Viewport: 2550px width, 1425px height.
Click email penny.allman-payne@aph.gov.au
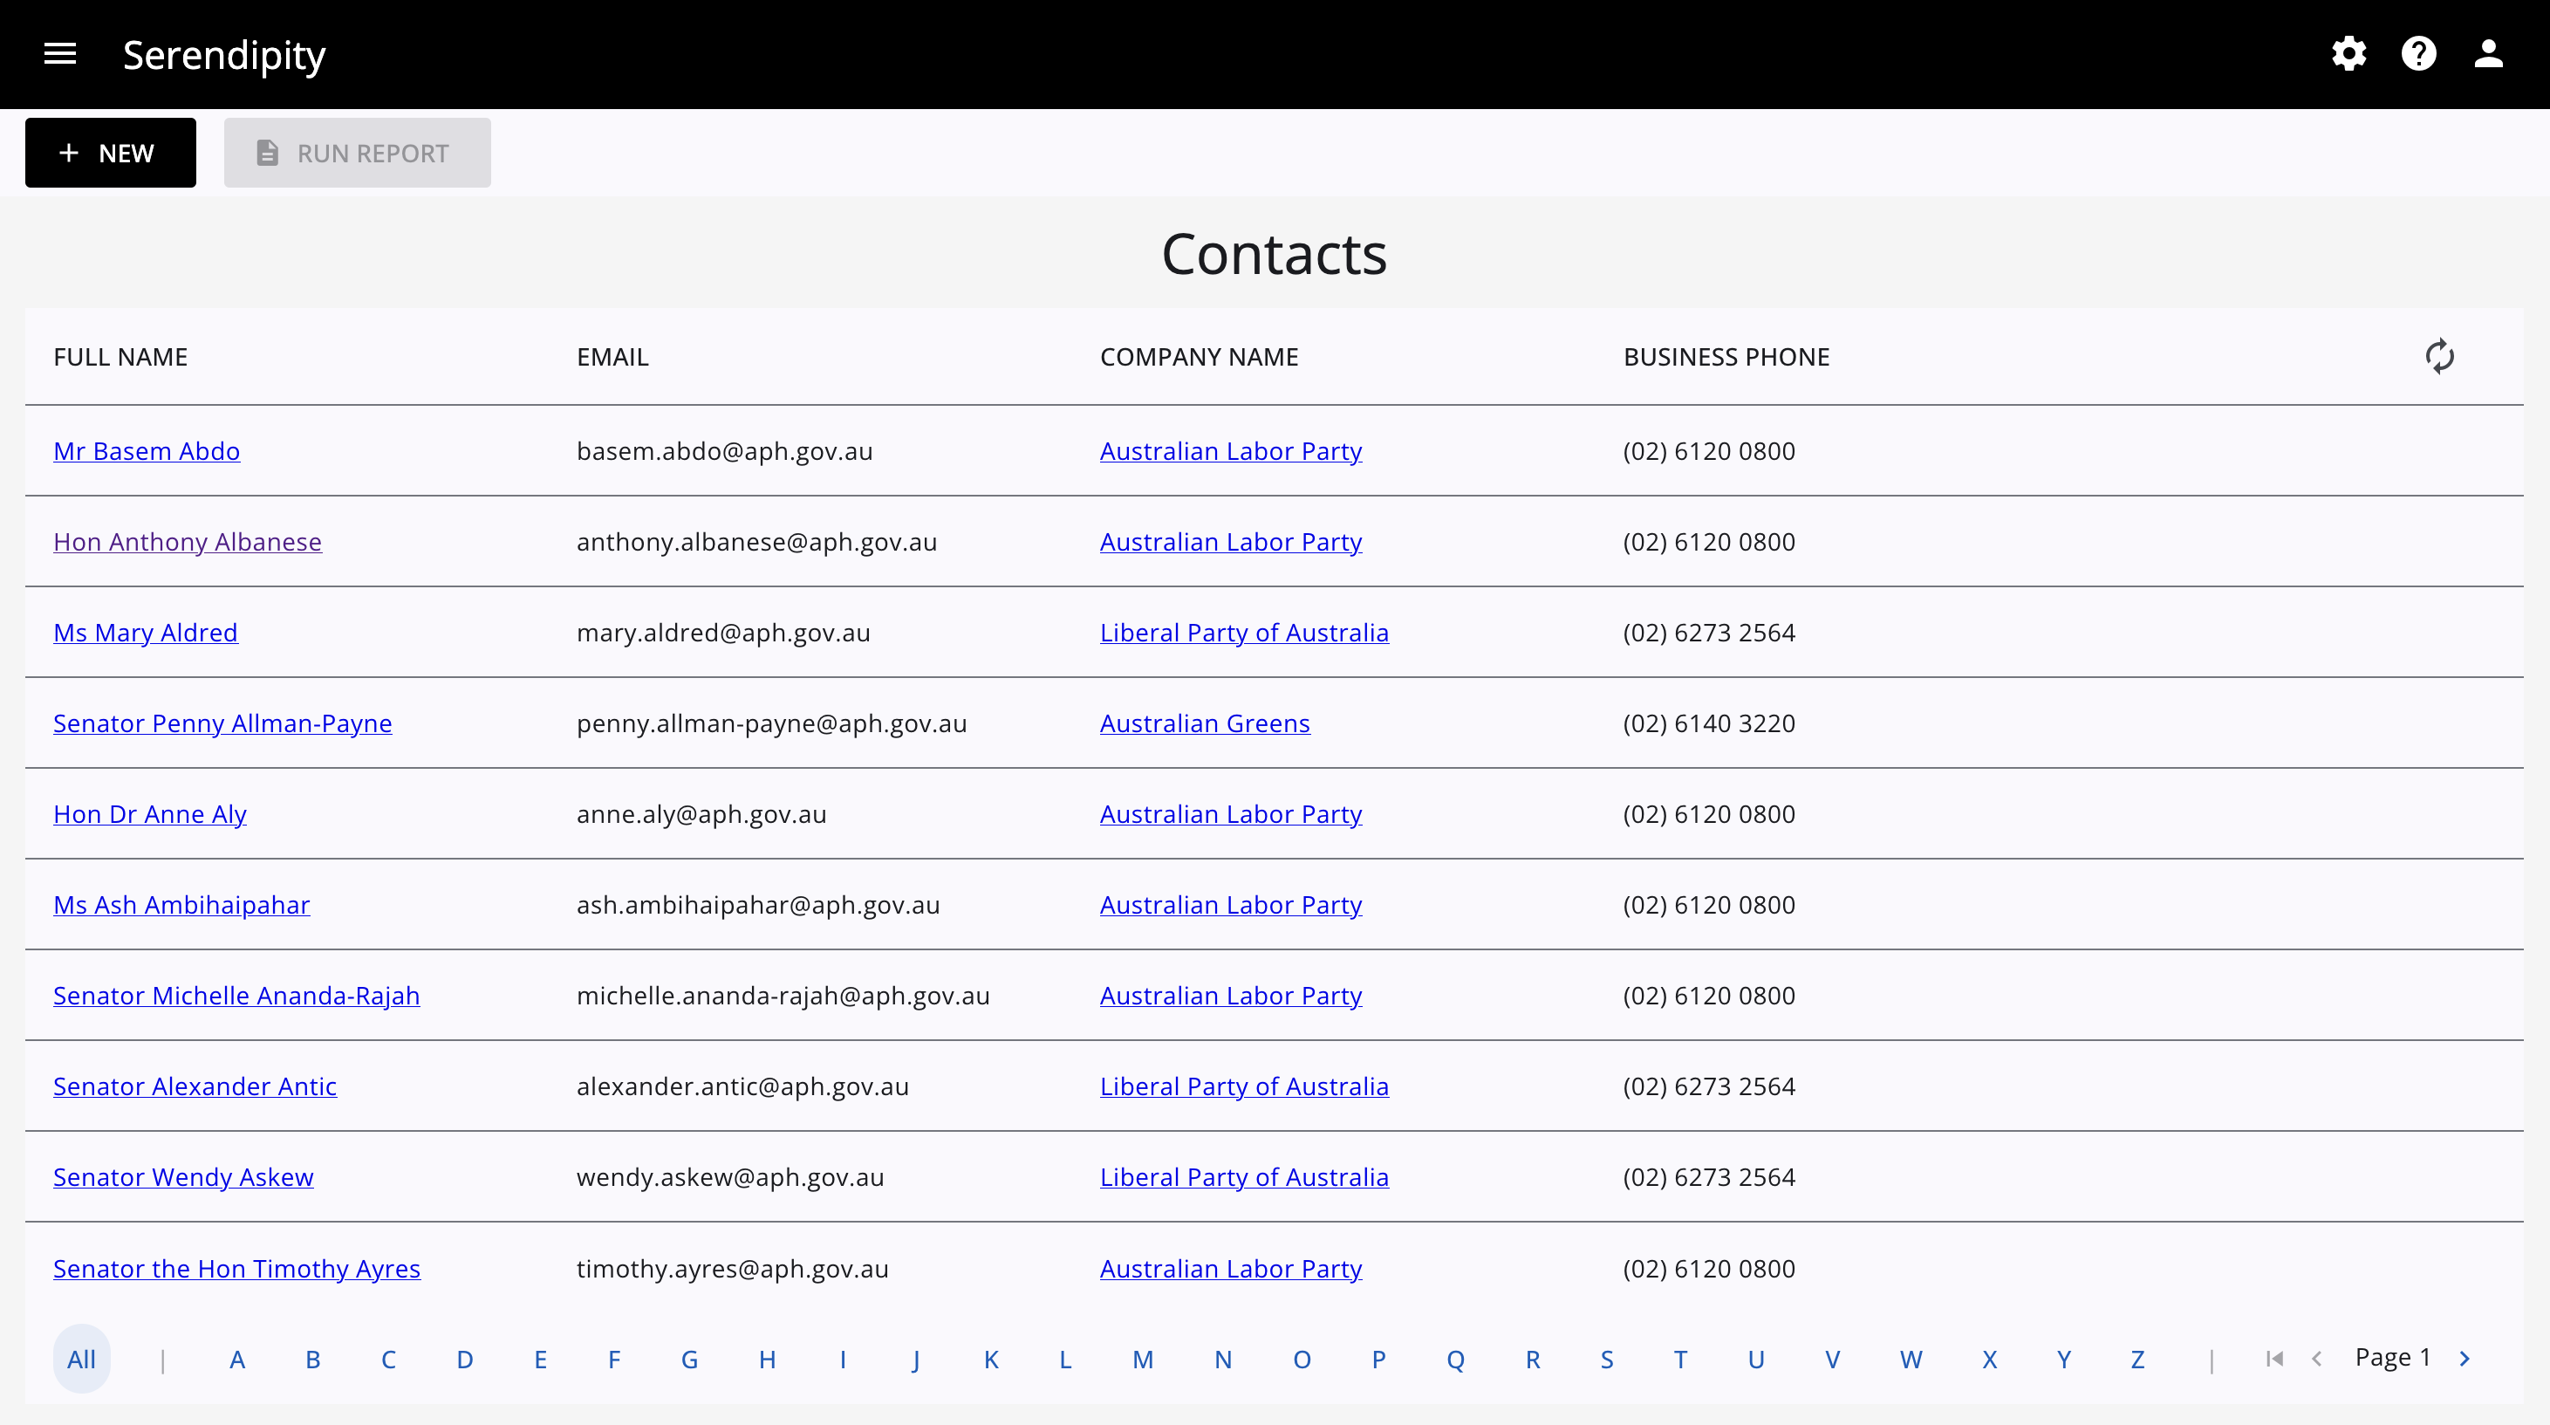click(x=772, y=723)
